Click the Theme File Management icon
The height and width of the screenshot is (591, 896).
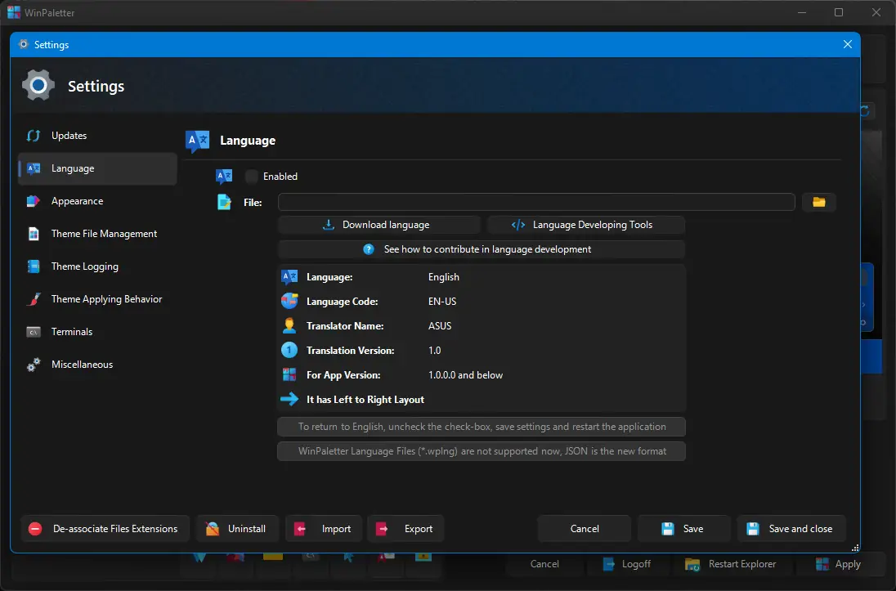click(34, 234)
